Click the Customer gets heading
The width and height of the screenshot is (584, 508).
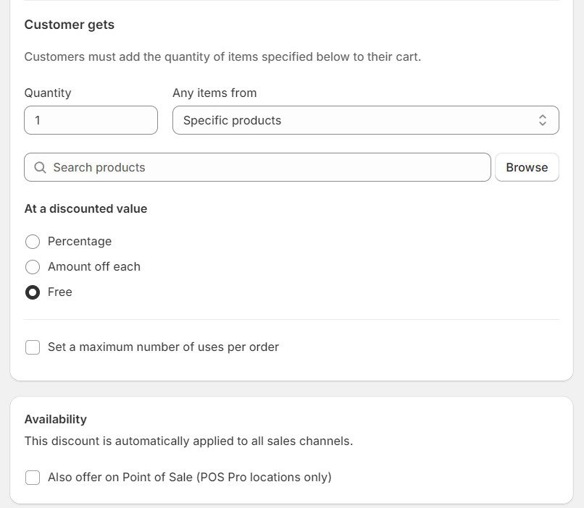pyautogui.click(x=70, y=25)
